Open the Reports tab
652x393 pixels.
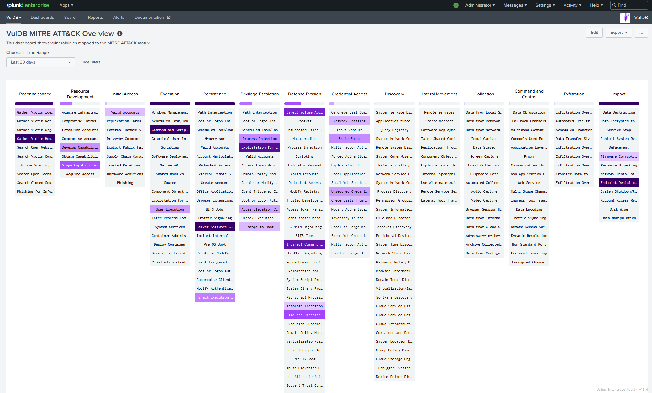pos(95,18)
